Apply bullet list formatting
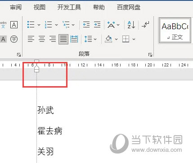 (31, 25)
